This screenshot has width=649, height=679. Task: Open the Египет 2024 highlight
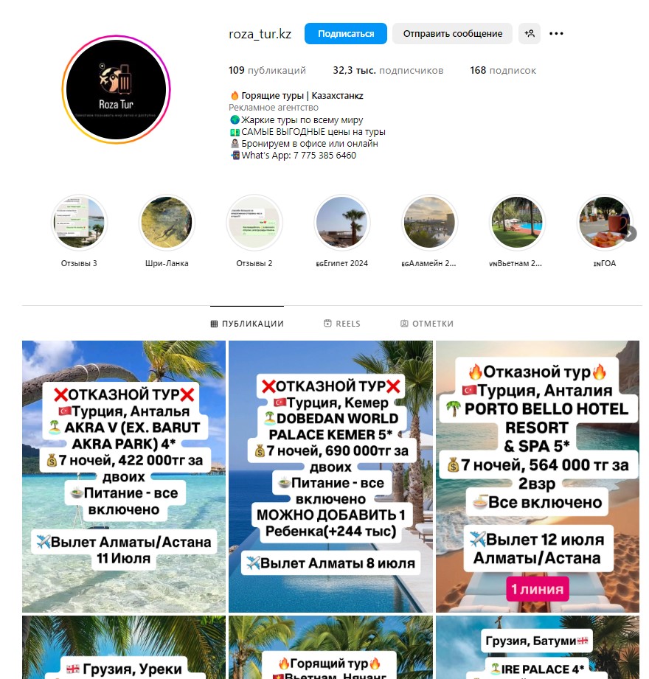pyautogui.click(x=341, y=223)
